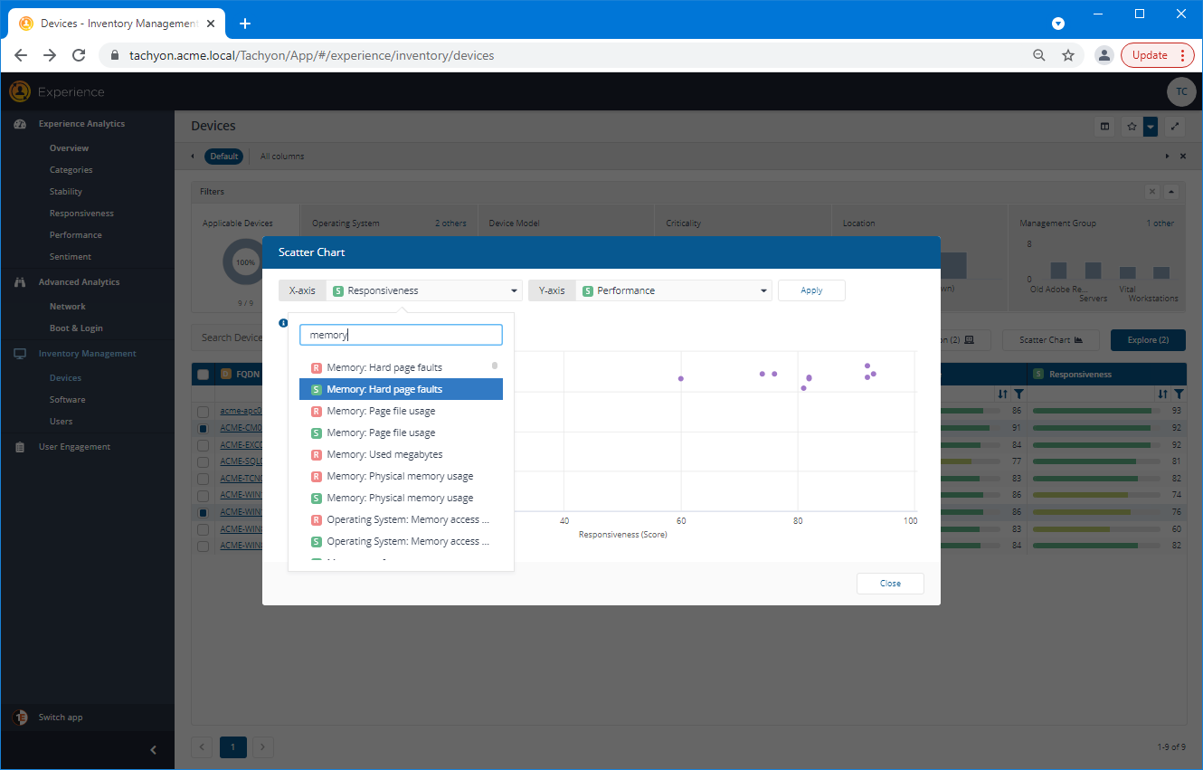Image resolution: width=1203 pixels, height=770 pixels.
Task: Open a new browser tab
Action: [244, 24]
